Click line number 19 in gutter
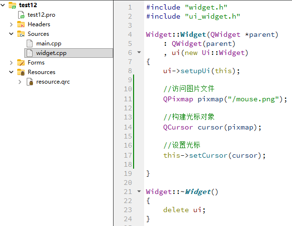The image size is (292, 226). coord(128,173)
